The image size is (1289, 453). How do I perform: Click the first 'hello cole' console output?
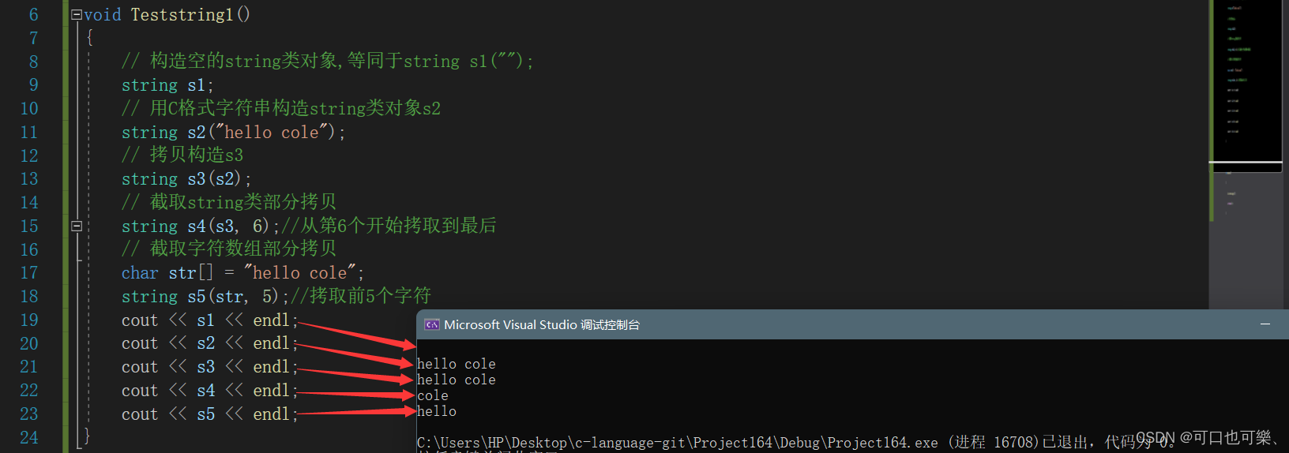tap(457, 364)
